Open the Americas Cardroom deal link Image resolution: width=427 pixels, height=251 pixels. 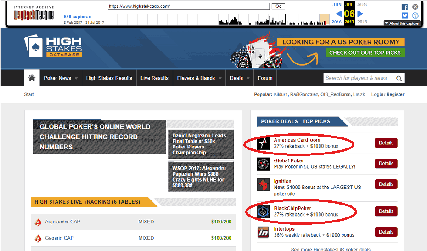(297, 140)
